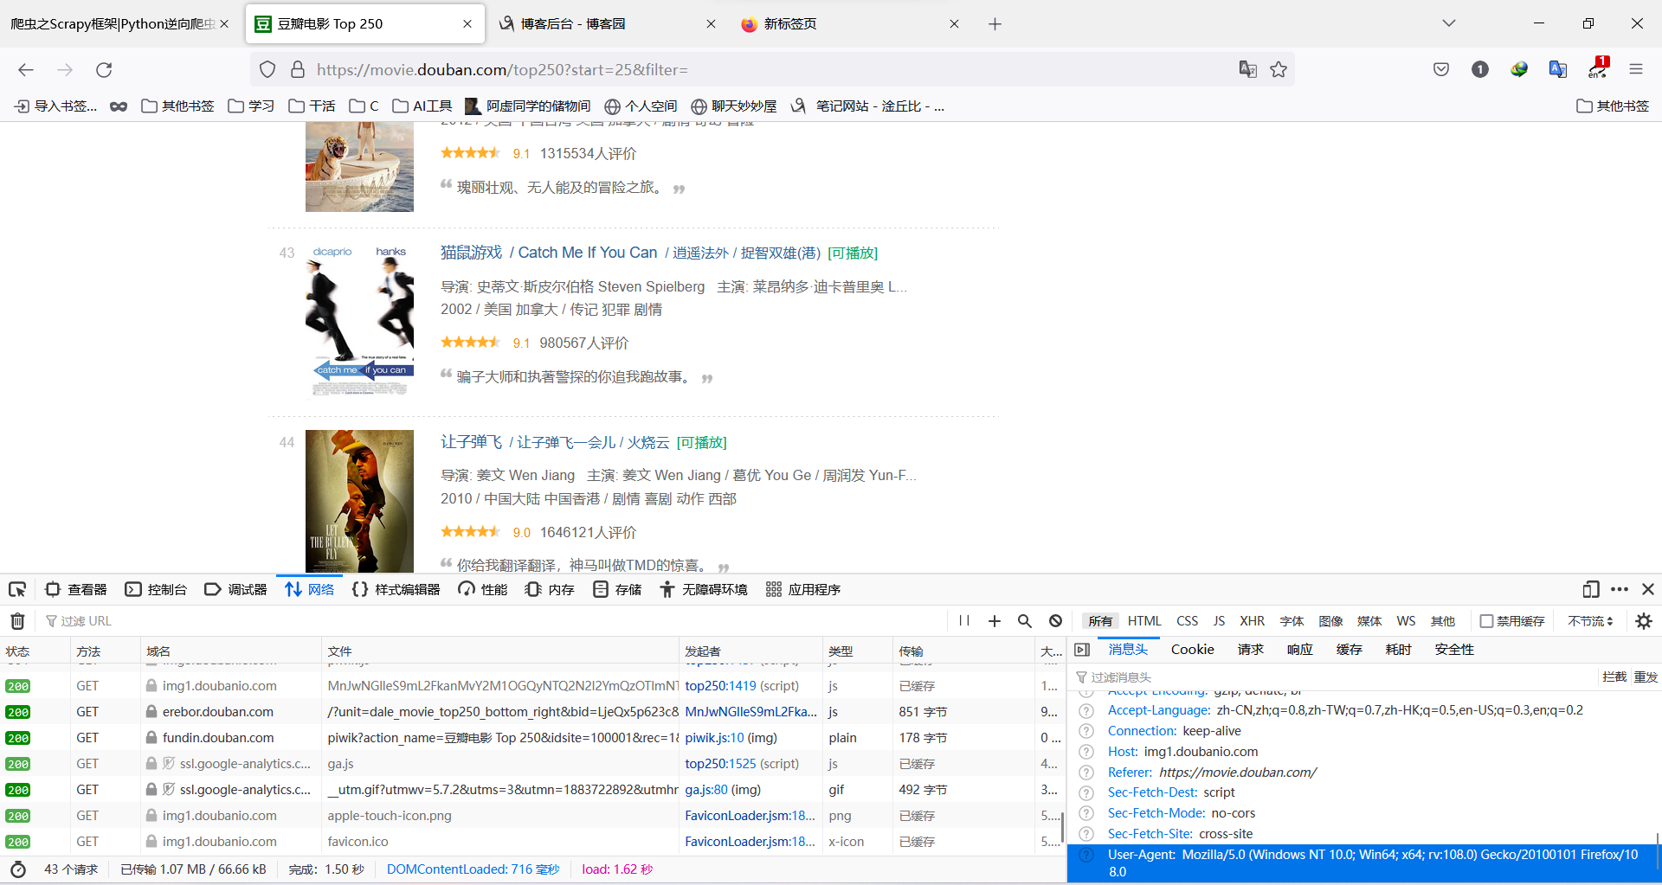1662x885 pixels.
Task: Switch to Cookie tab in request details
Action: click(x=1192, y=650)
